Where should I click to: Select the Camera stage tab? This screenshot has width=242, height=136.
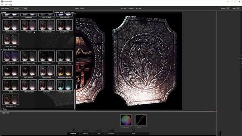coord(111,133)
